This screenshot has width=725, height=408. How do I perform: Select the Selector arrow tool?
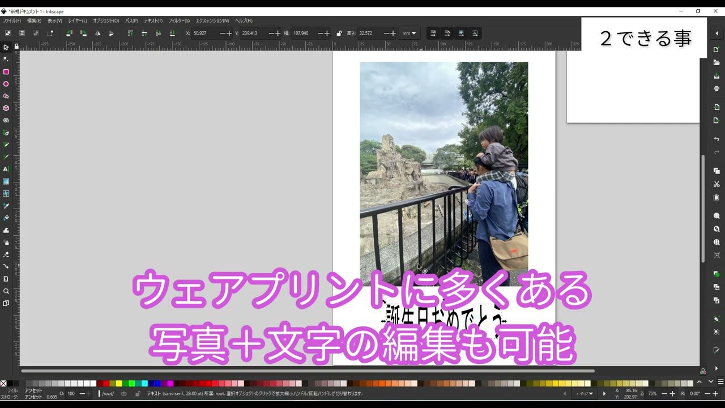pos(6,47)
